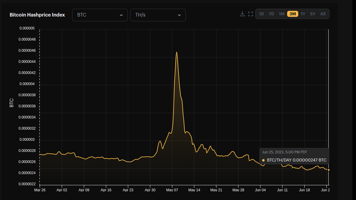Click the Apr 16 x-axis label
356x200 pixels.
click(x=106, y=190)
